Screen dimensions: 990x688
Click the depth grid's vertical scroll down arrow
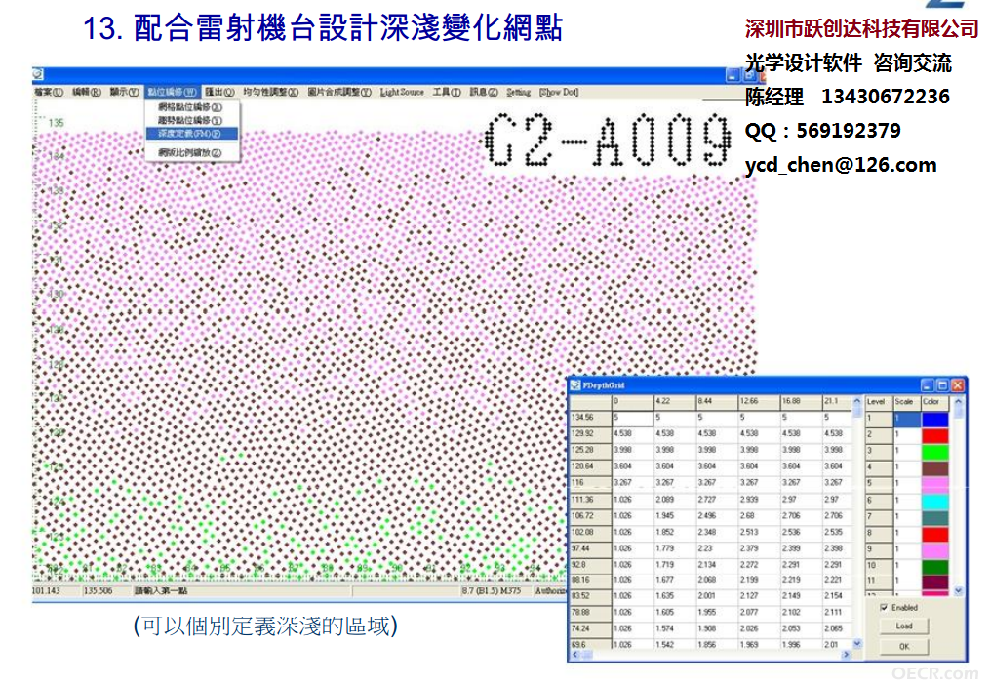pos(856,644)
